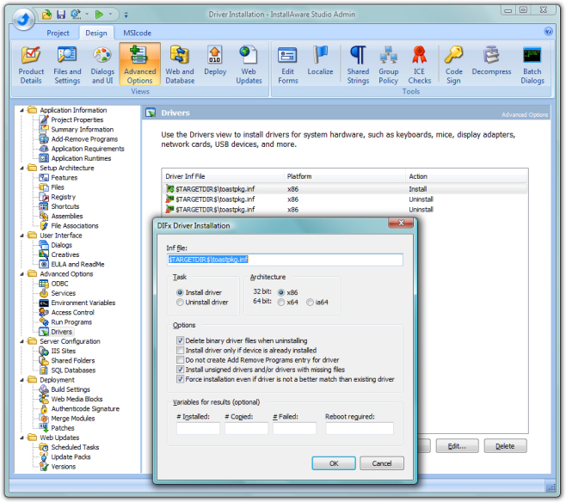Open the Localize tool
Screen dimensions: 566x502
(x=320, y=61)
